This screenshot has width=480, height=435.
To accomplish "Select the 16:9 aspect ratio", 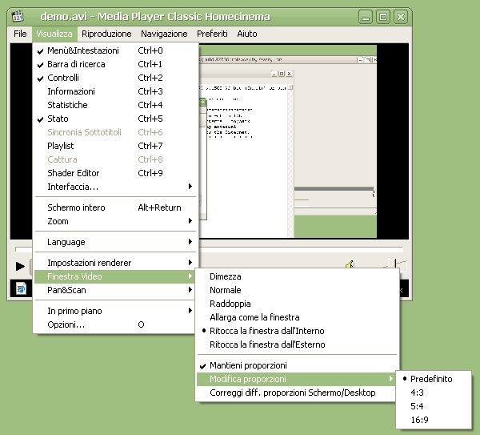I will point(420,420).
